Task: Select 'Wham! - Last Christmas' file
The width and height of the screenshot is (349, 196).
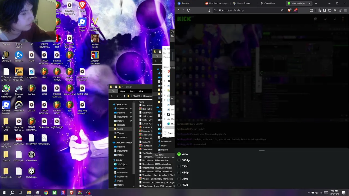Action: (x=157, y=182)
